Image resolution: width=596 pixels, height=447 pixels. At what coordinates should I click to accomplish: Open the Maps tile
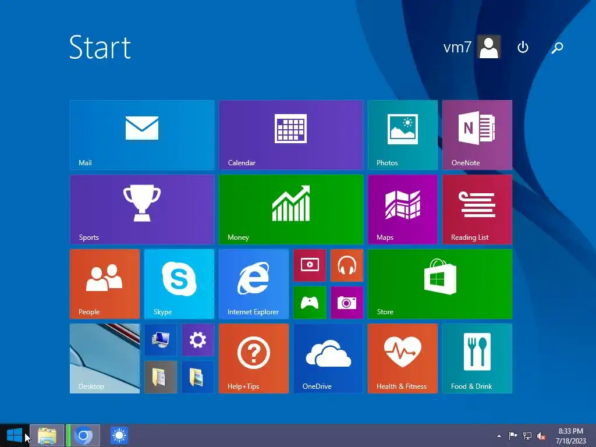pyautogui.click(x=403, y=210)
